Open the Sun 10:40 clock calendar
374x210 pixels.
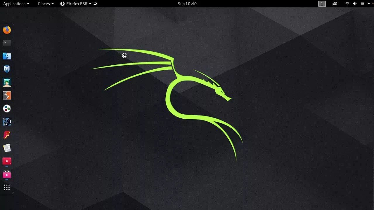[x=187, y=4]
